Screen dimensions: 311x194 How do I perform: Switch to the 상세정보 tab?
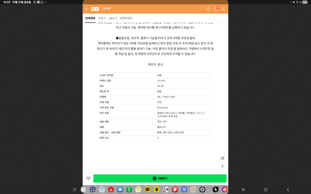click(x=90, y=18)
